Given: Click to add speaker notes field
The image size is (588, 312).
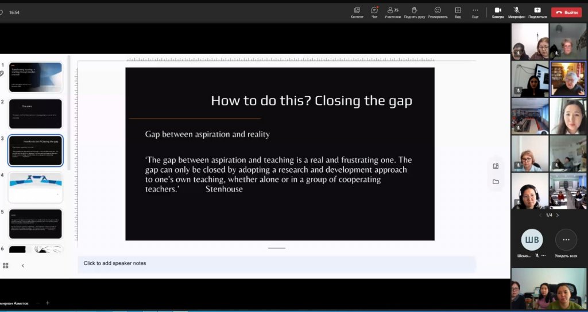Looking at the screenshot, I should pyautogui.click(x=276, y=263).
